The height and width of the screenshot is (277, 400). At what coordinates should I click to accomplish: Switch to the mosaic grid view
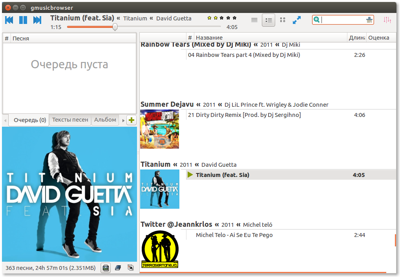(283, 20)
